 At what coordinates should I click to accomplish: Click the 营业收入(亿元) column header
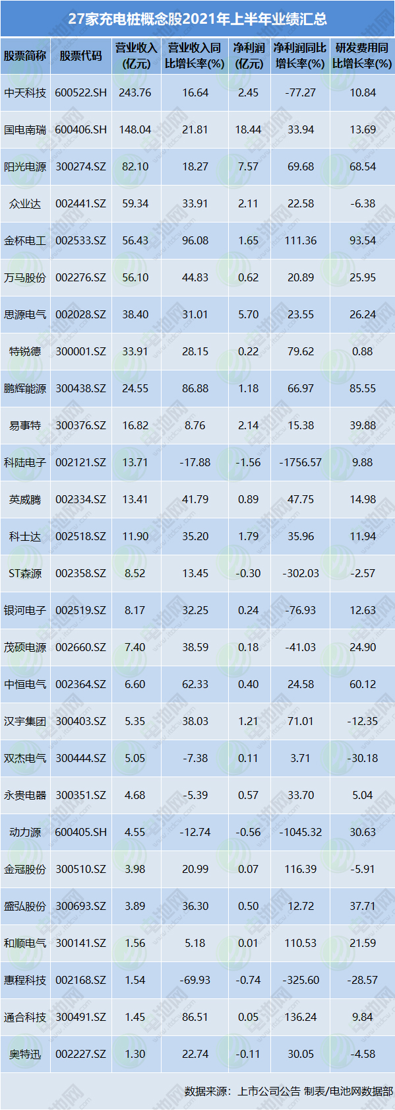(136, 55)
